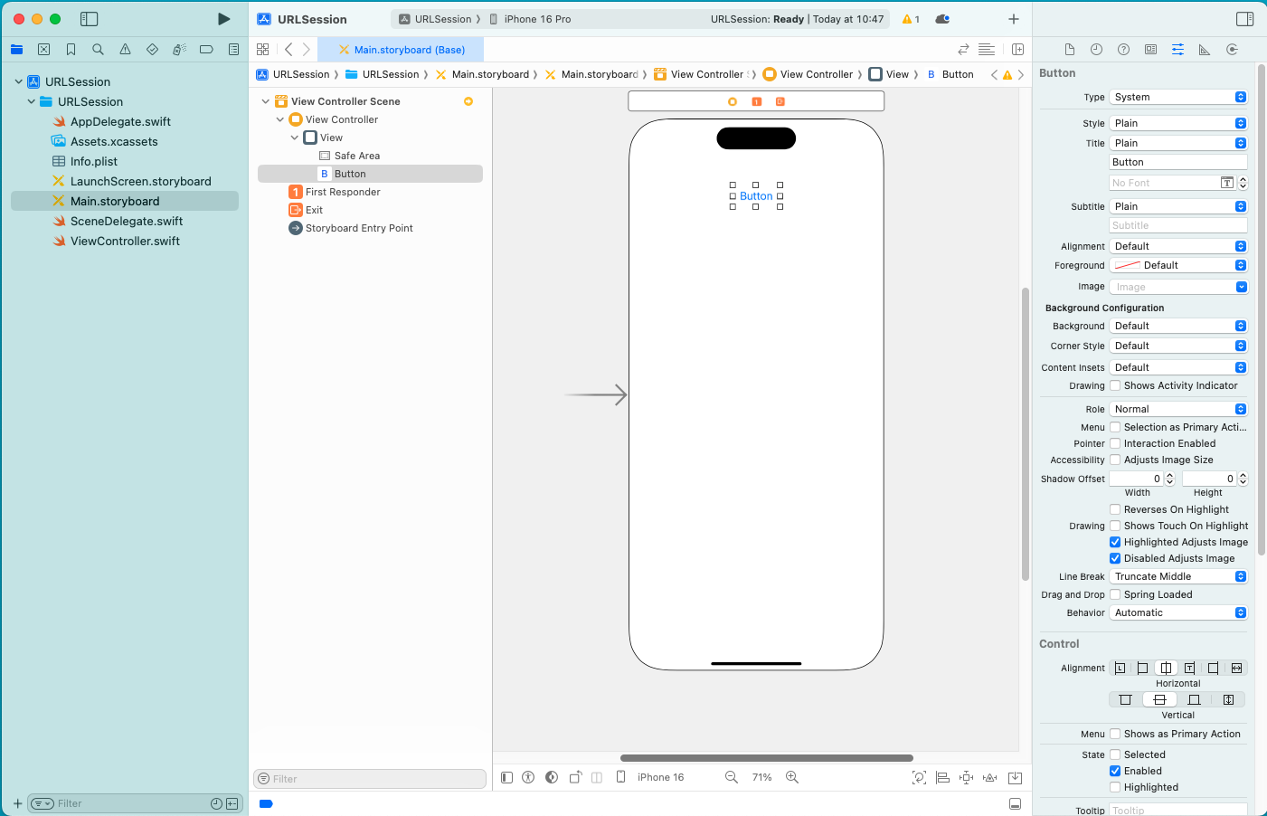The height and width of the screenshot is (816, 1267).
Task: Open the library plus button
Action: pos(1014,19)
